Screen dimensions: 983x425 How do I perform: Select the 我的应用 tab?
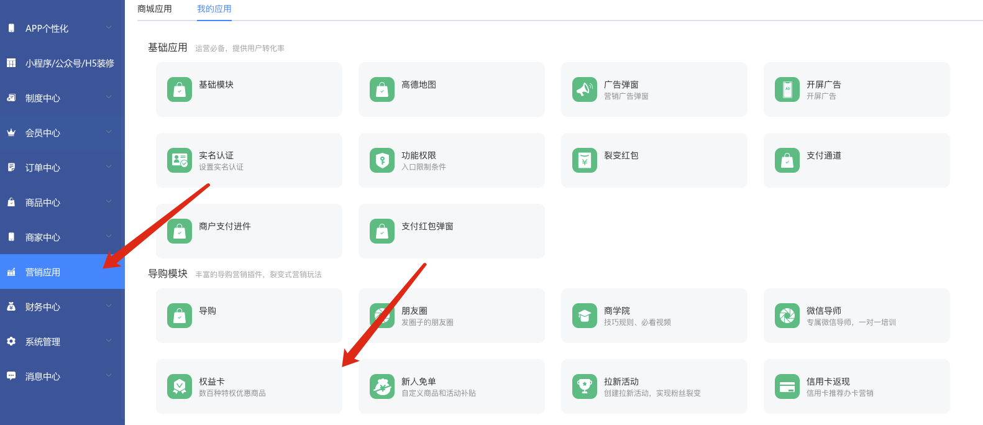pyautogui.click(x=214, y=9)
